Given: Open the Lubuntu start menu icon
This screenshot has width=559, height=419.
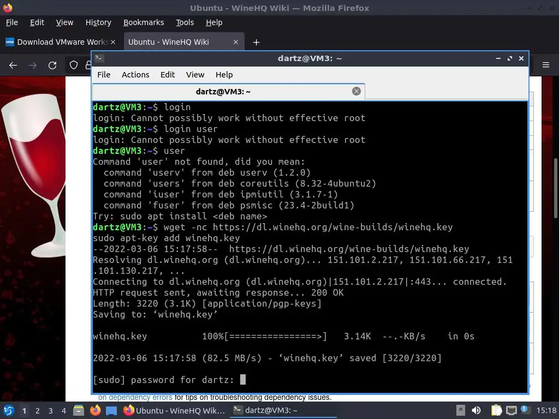Looking at the screenshot, I should (8, 410).
